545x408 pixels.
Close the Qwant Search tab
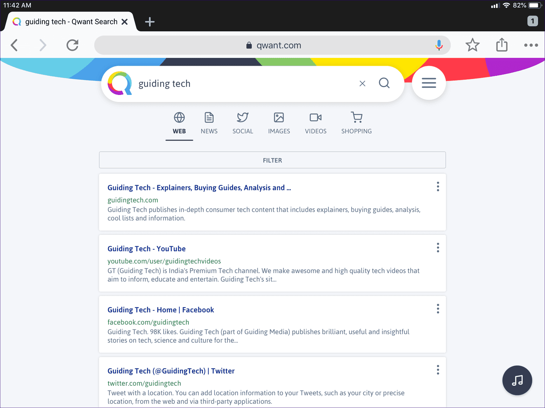pyautogui.click(x=125, y=22)
